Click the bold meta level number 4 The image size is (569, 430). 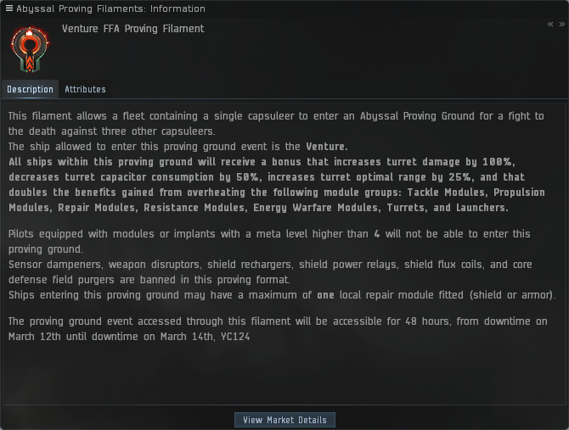[x=376, y=234]
